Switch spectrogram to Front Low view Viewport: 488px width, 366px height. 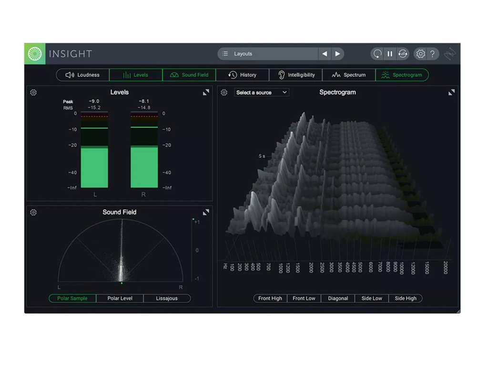point(304,298)
